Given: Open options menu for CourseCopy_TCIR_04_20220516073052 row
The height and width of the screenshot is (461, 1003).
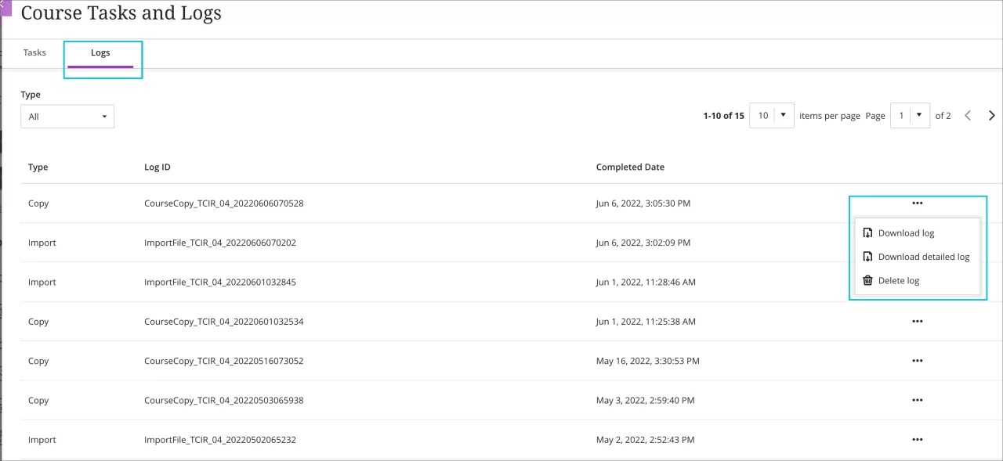Looking at the screenshot, I should (918, 361).
